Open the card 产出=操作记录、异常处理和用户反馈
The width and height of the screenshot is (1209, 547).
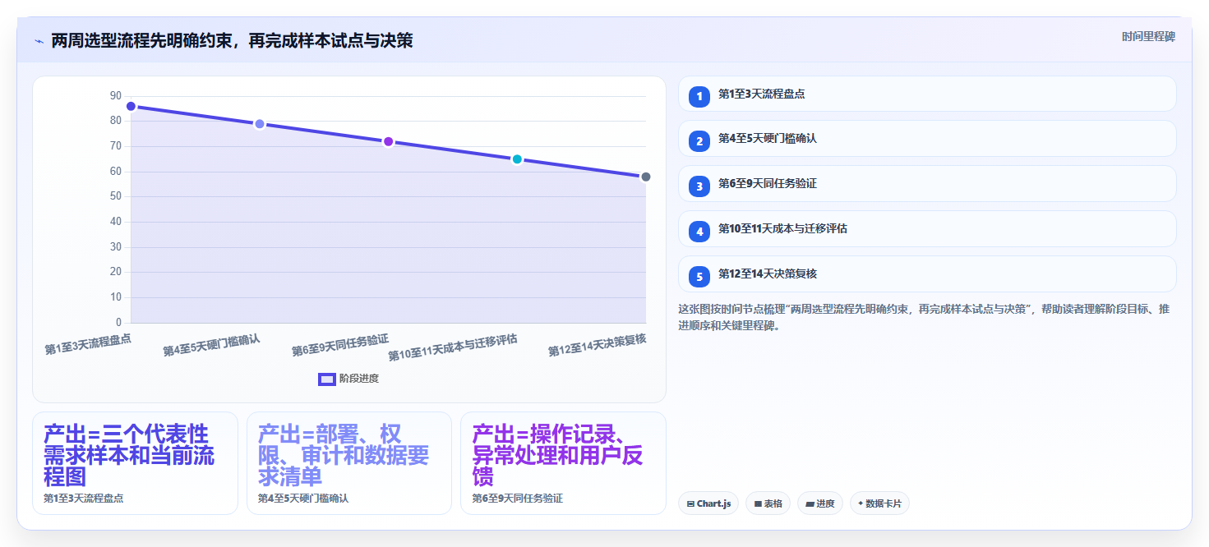point(563,463)
